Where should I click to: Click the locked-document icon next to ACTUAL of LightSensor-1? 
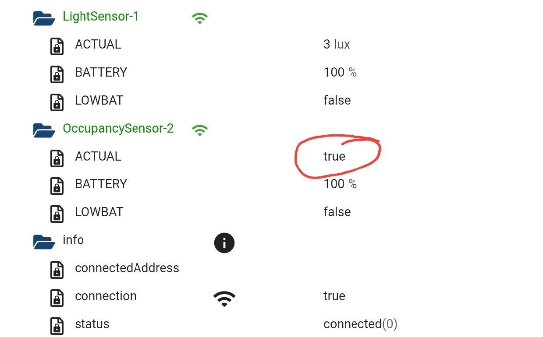[57, 46]
